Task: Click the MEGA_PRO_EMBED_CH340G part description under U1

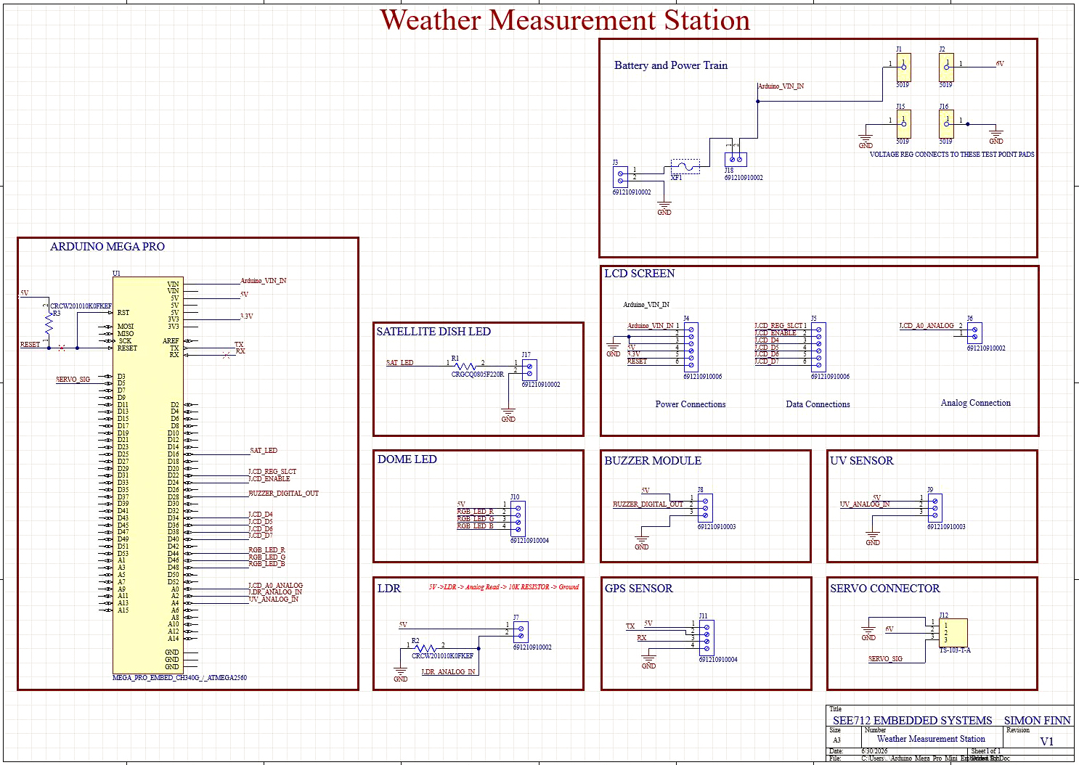Action: (x=179, y=678)
